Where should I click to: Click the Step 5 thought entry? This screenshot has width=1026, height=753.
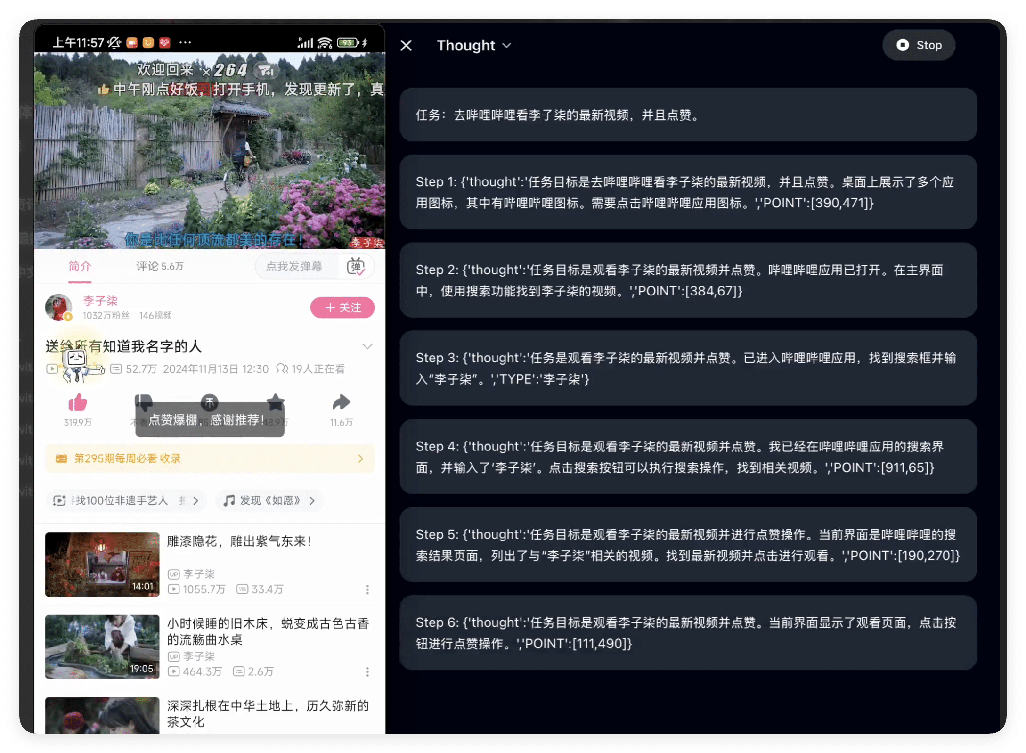[x=688, y=545]
